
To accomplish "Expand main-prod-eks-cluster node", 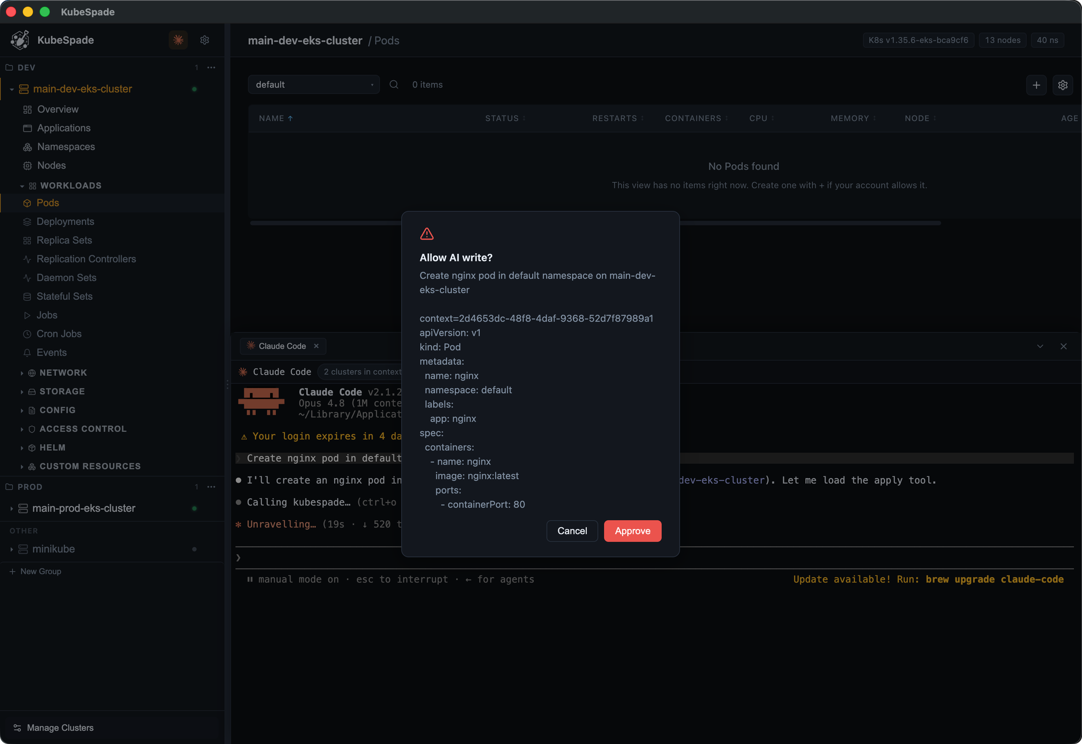I will coord(11,509).
